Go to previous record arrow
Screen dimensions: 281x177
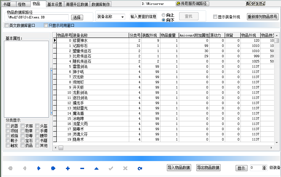tap(25, 168)
